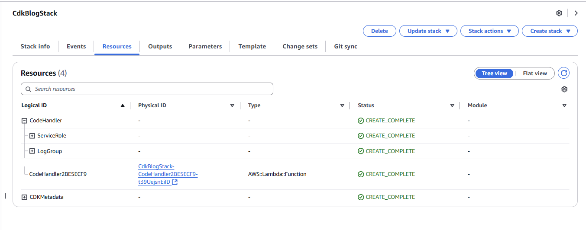Expand the CDKMetadata node
586x230 pixels.
click(x=24, y=197)
